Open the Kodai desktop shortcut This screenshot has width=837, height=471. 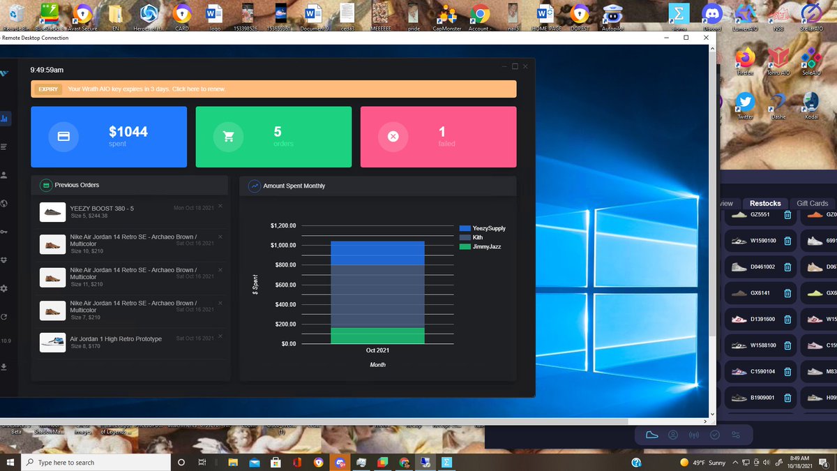(x=811, y=105)
